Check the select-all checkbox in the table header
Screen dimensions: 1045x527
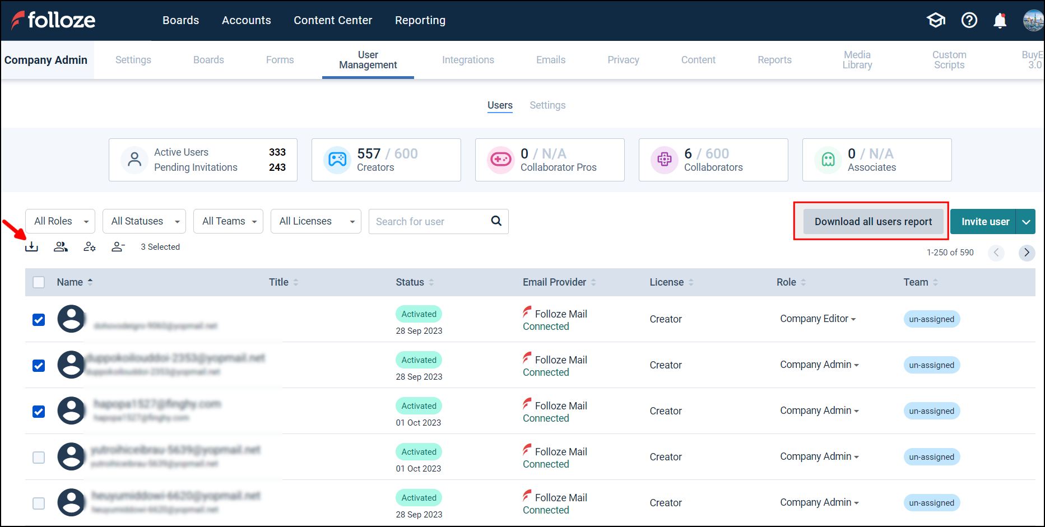coord(38,282)
